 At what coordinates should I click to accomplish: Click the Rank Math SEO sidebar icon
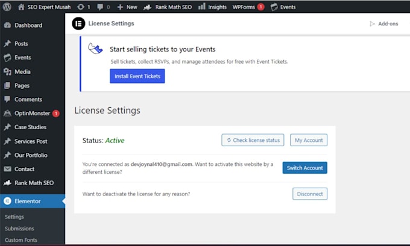point(7,183)
